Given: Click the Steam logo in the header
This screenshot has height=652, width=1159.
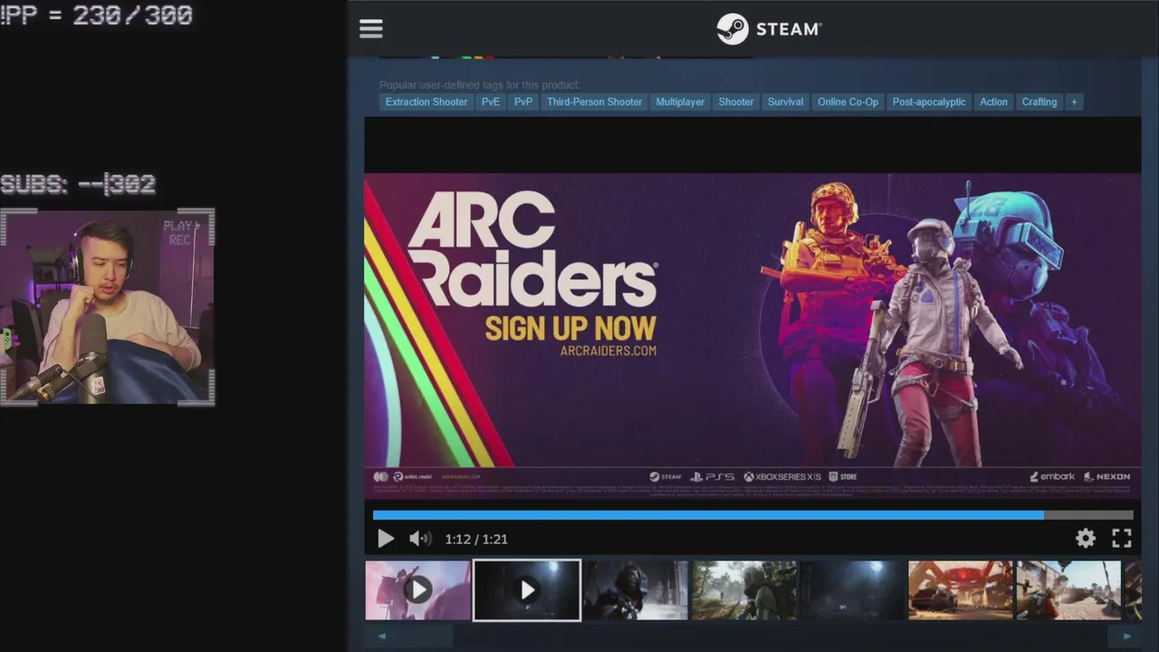Looking at the screenshot, I should [x=769, y=29].
